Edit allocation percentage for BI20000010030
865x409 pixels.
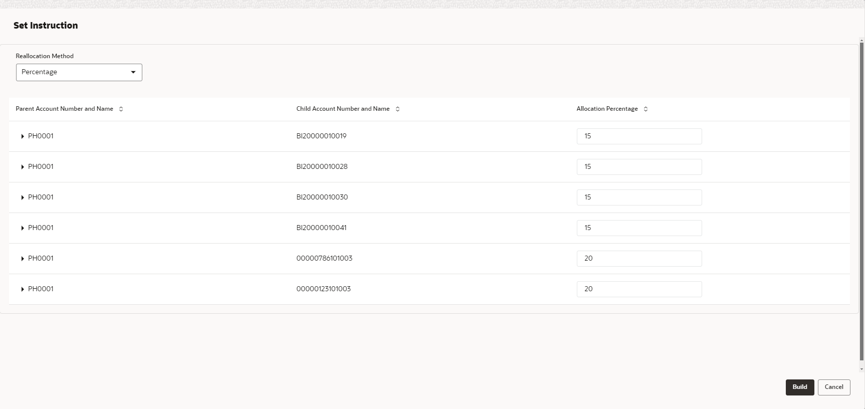[639, 197]
